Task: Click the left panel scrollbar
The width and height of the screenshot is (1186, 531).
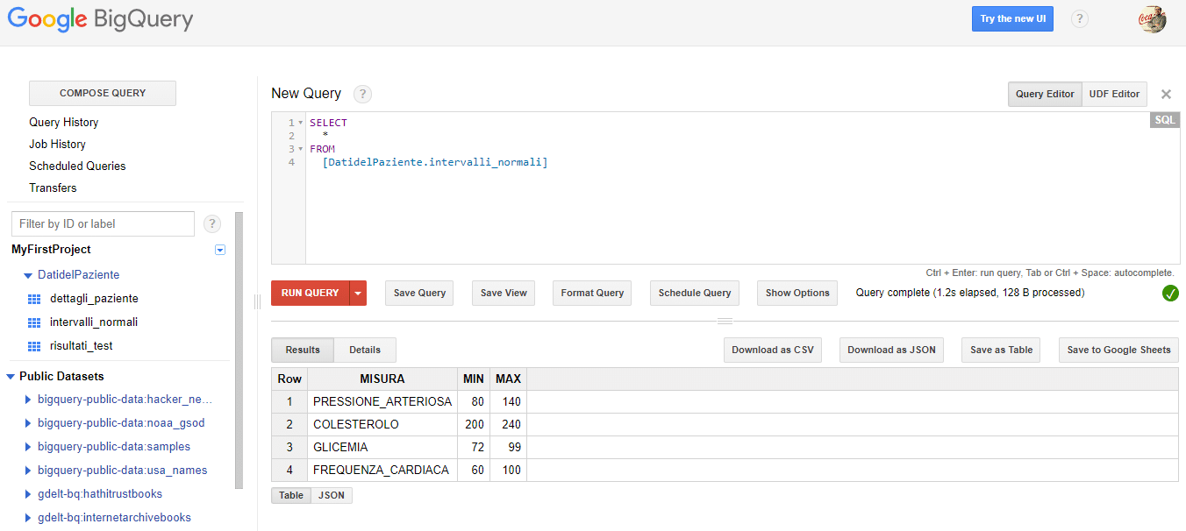Action: click(239, 350)
